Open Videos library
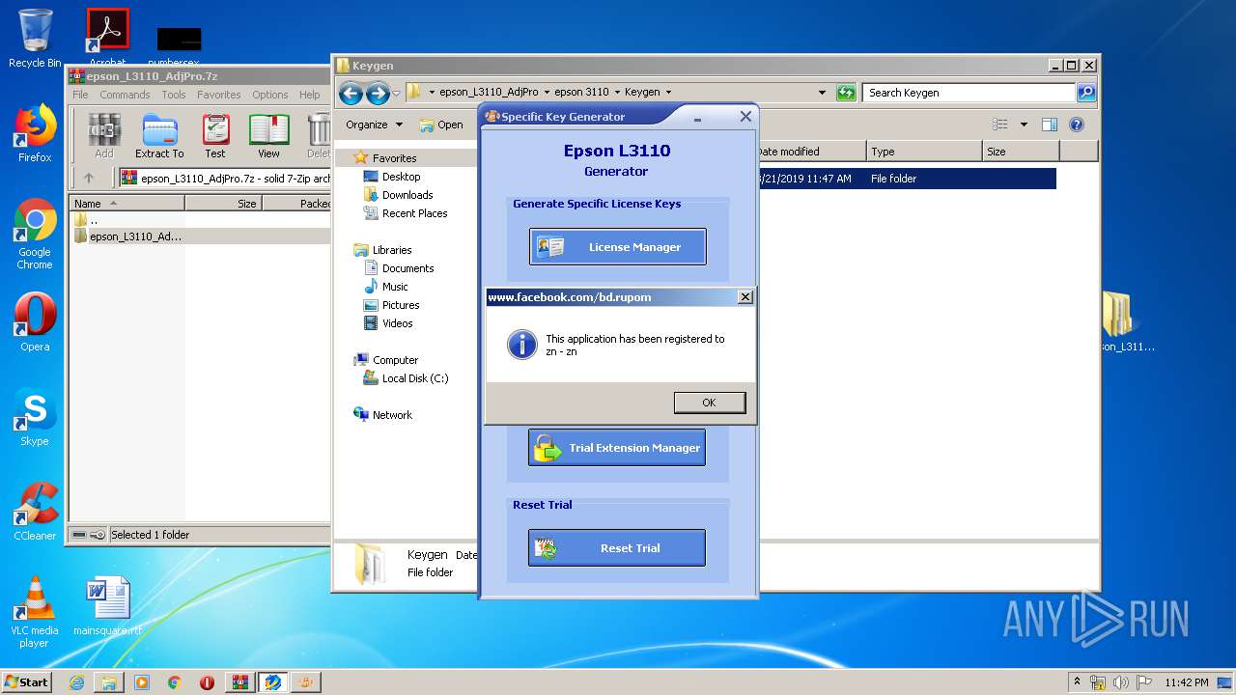The height and width of the screenshot is (695, 1236). [397, 323]
